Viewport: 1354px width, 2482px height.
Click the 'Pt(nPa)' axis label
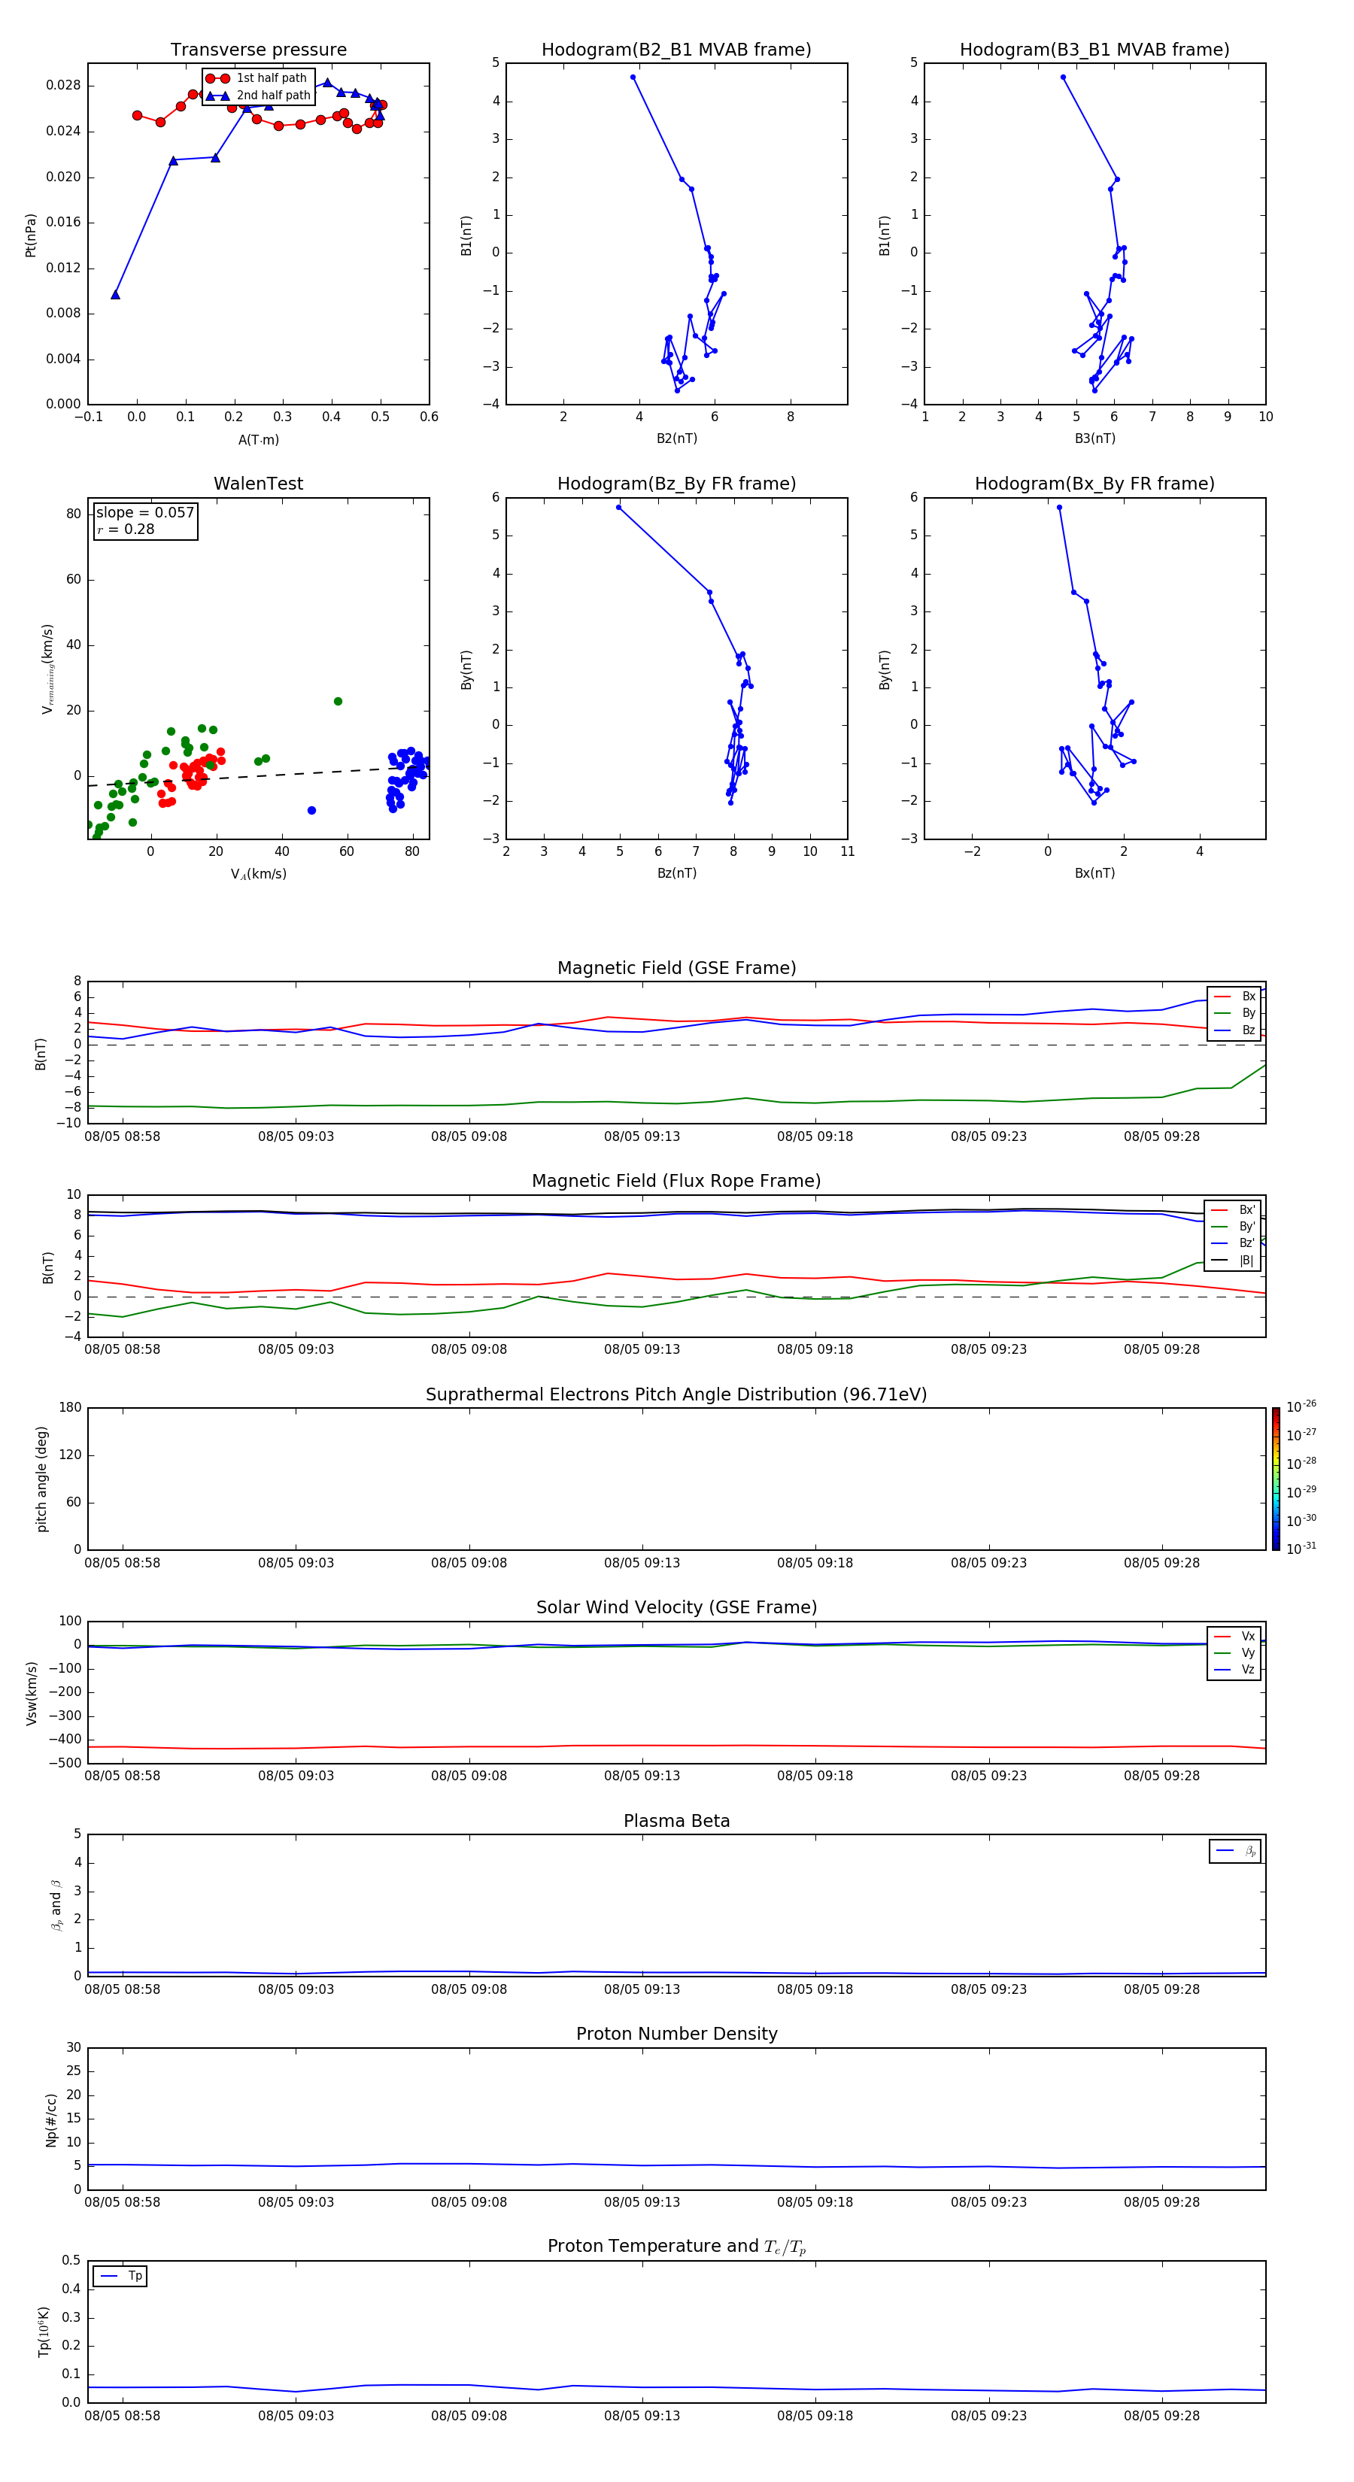point(30,235)
